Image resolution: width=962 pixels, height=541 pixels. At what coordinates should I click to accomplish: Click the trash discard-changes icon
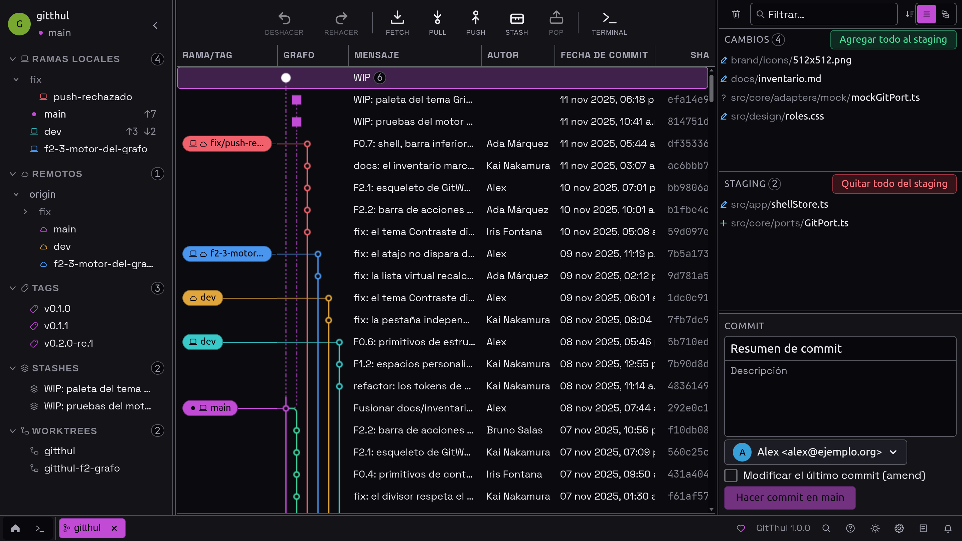pyautogui.click(x=736, y=14)
